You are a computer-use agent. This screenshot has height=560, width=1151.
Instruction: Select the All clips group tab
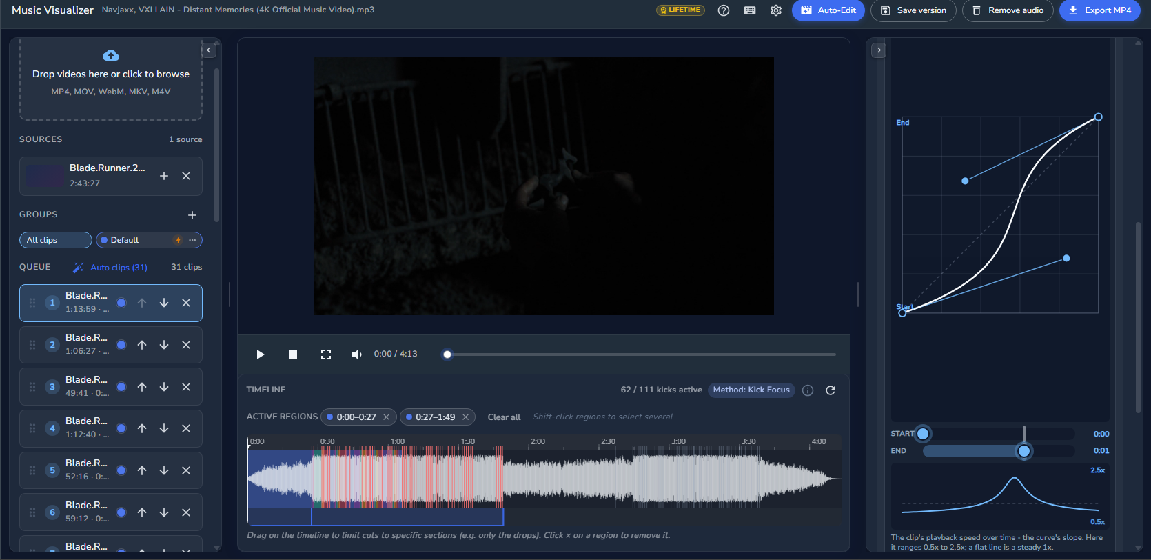click(56, 240)
